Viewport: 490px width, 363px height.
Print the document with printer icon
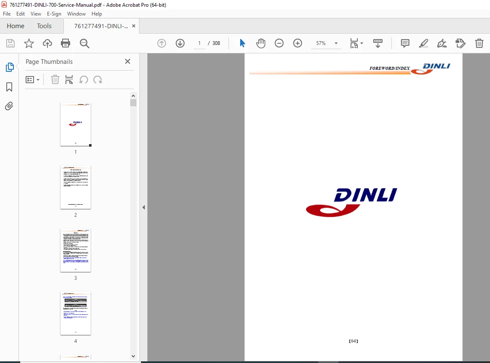66,43
